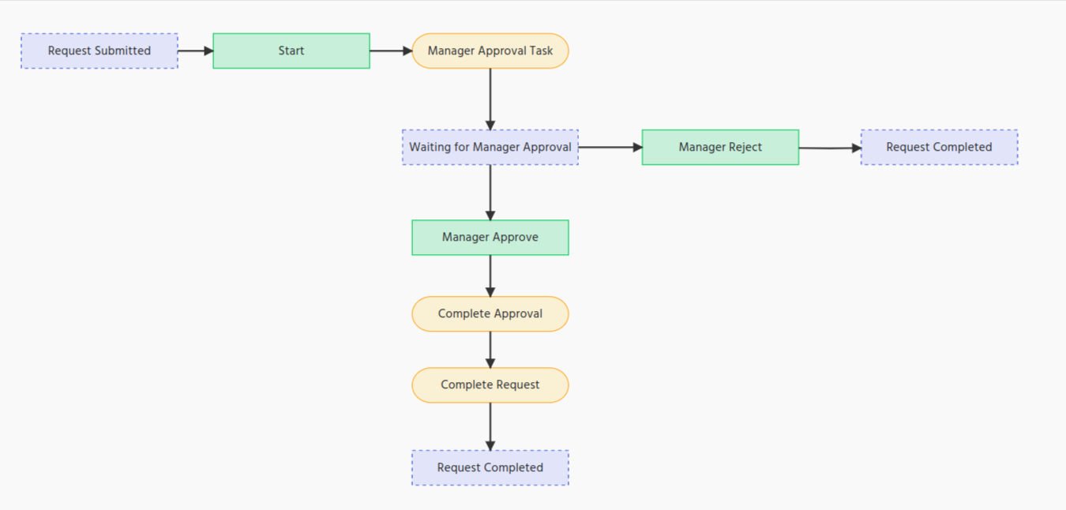
Task: Select arrow from Manager Reject to Request Completed
Action: pyautogui.click(x=829, y=148)
